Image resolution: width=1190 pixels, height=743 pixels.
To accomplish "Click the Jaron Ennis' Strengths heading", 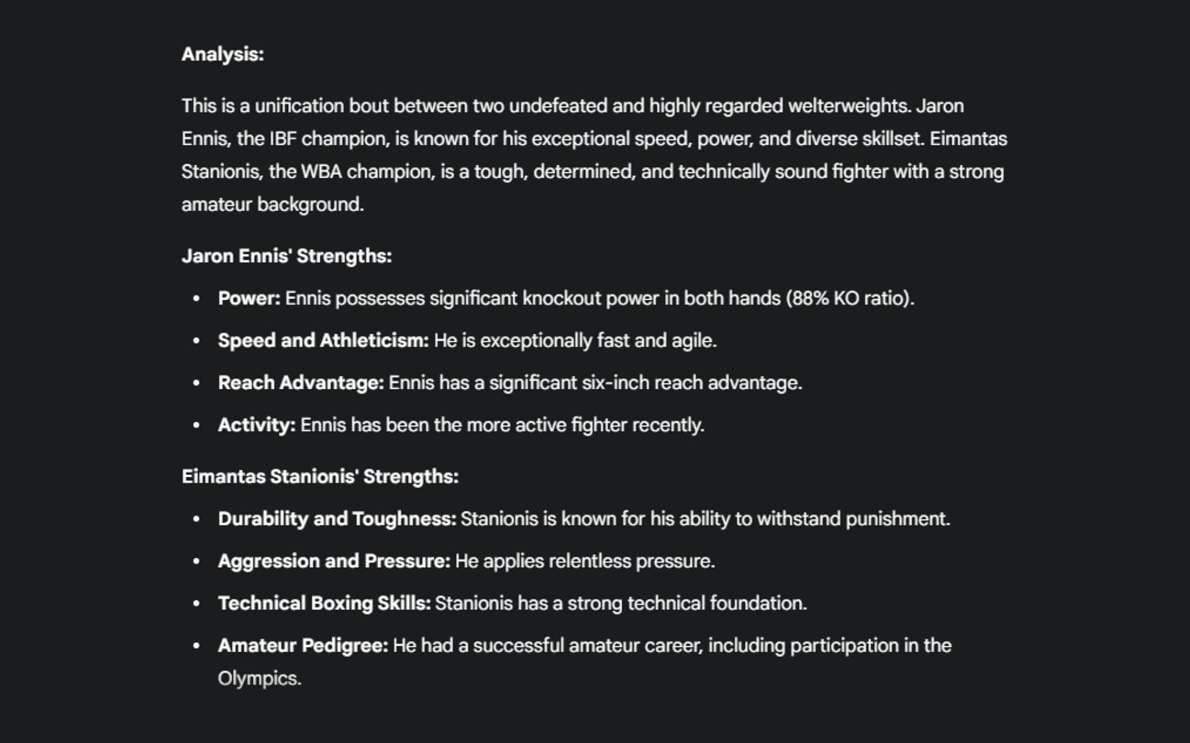I will pos(286,256).
